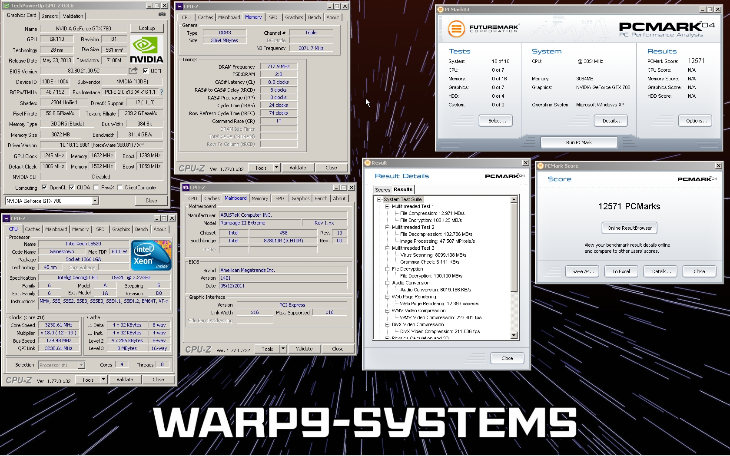
Task: Click GPU-Z title bar app icon
Action: click(x=7, y=6)
